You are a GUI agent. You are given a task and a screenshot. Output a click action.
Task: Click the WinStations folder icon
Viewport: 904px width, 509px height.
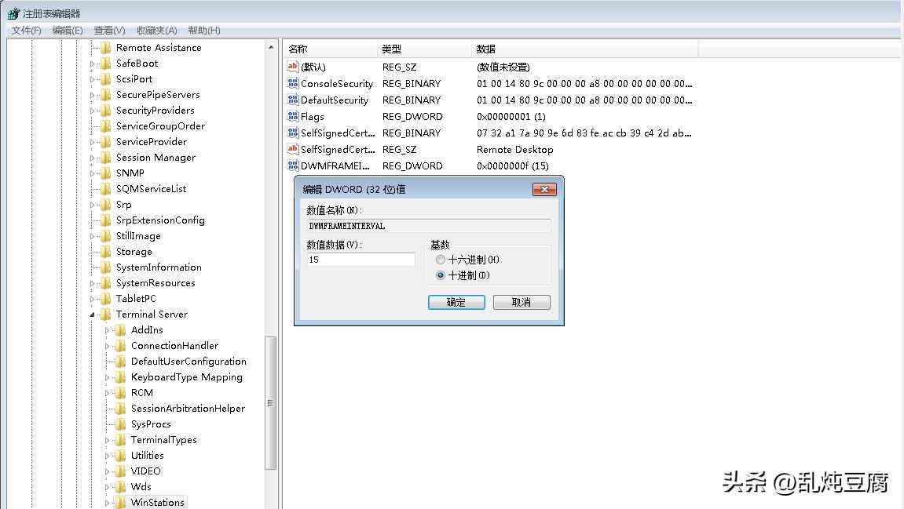[x=120, y=502]
